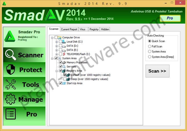Image resolution: width=187 pixels, height=131 pixels.
Task: Select the 'TELKOMSELFlash (I:)' label
Action: (x=78, y=54)
